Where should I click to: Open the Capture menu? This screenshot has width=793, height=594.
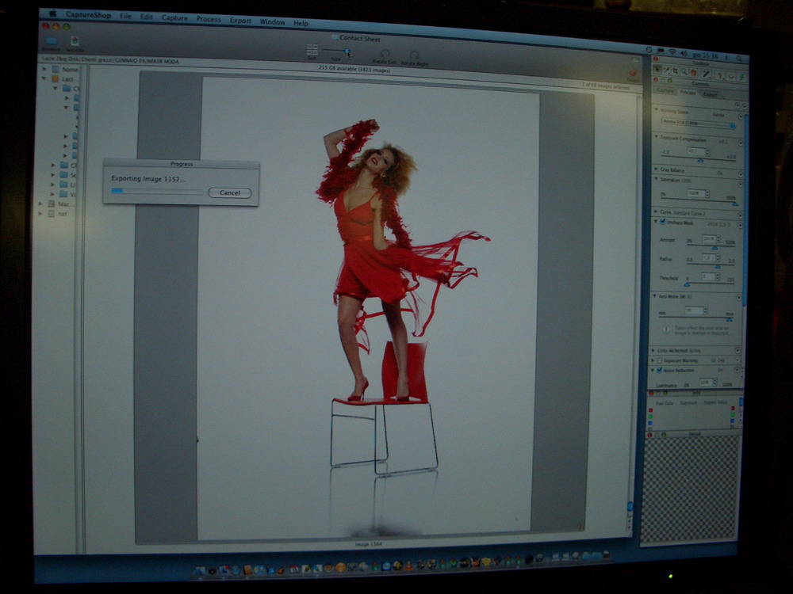(x=174, y=17)
